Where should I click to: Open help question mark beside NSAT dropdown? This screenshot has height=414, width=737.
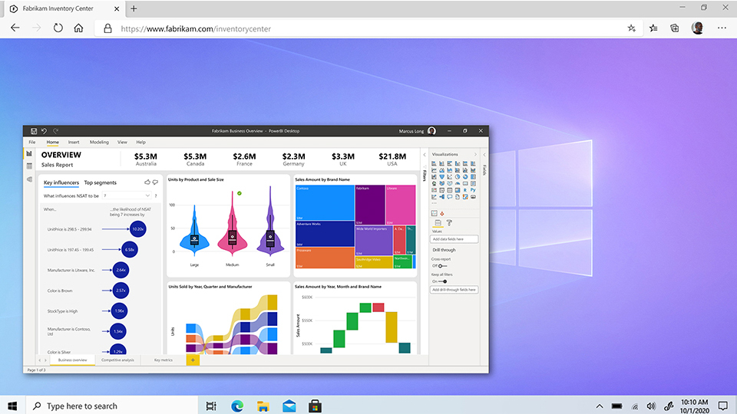[156, 195]
